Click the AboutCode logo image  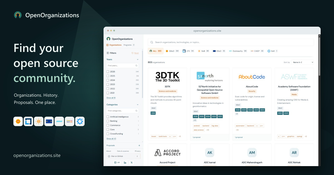[252, 77]
